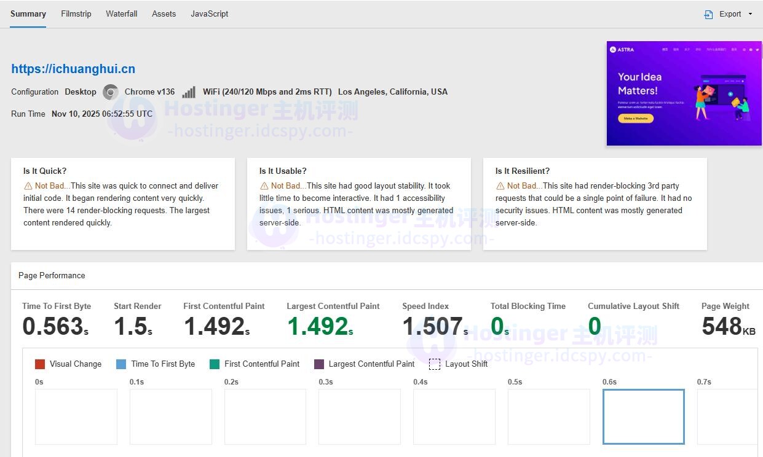Click the warning icon under Is It Resilient
This screenshot has height=457, width=763.
(x=500, y=186)
